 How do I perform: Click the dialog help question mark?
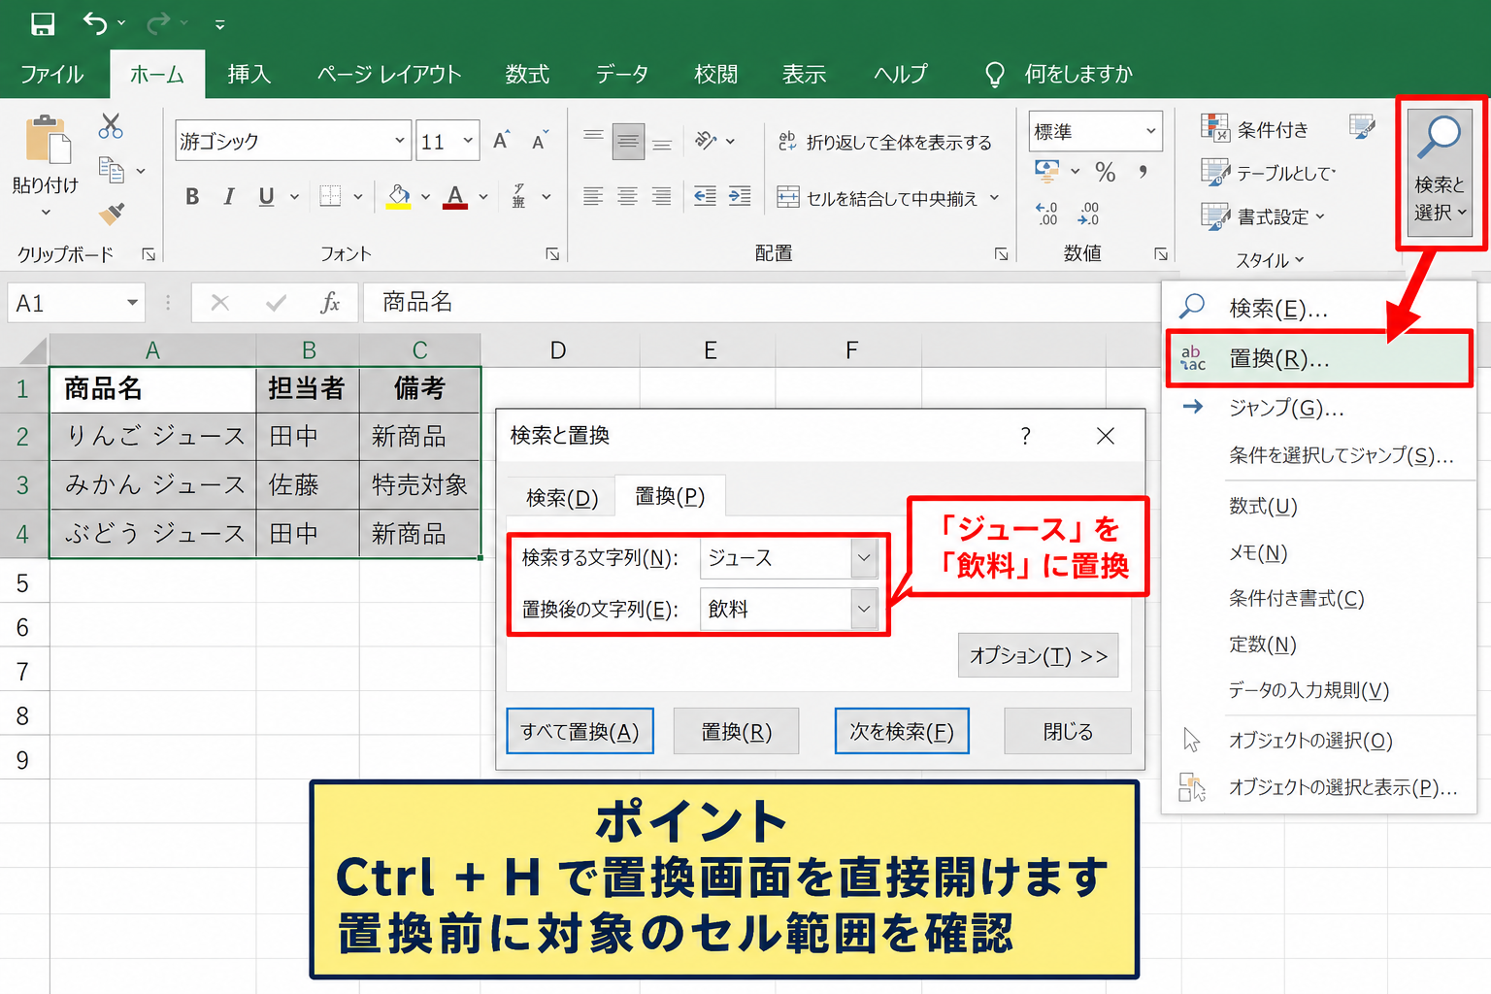pyautogui.click(x=1025, y=436)
